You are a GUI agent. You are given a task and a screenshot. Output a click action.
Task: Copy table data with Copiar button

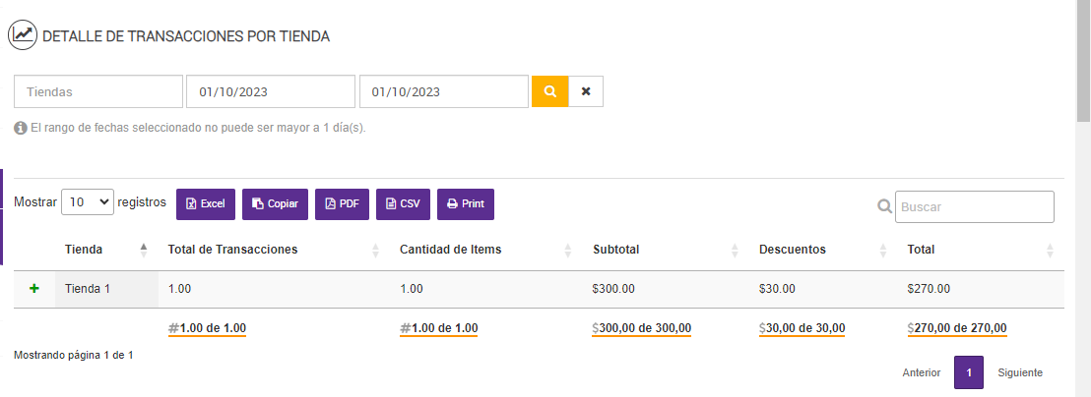(276, 204)
